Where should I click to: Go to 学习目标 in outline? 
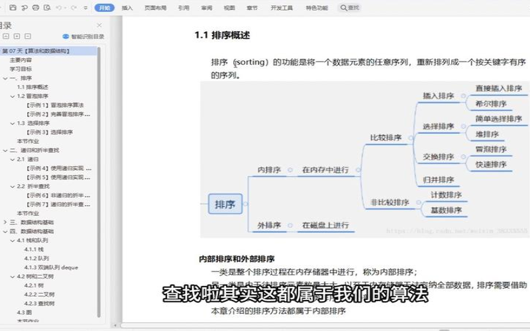tap(21, 69)
